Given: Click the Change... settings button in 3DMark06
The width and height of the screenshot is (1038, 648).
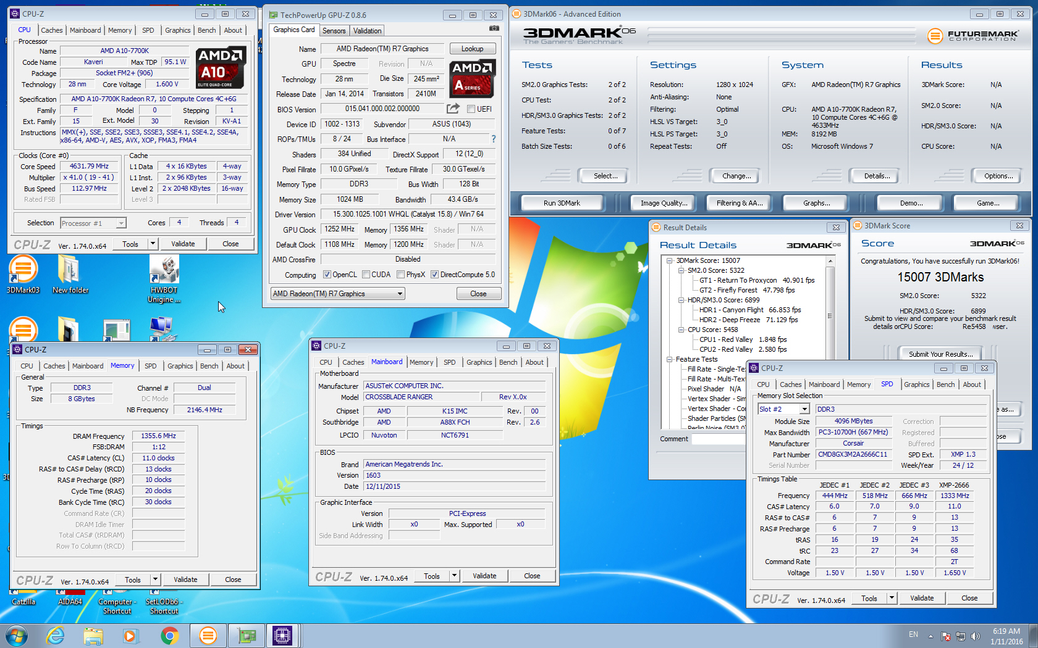Looking at the screenshot, I should click(736, 176).
